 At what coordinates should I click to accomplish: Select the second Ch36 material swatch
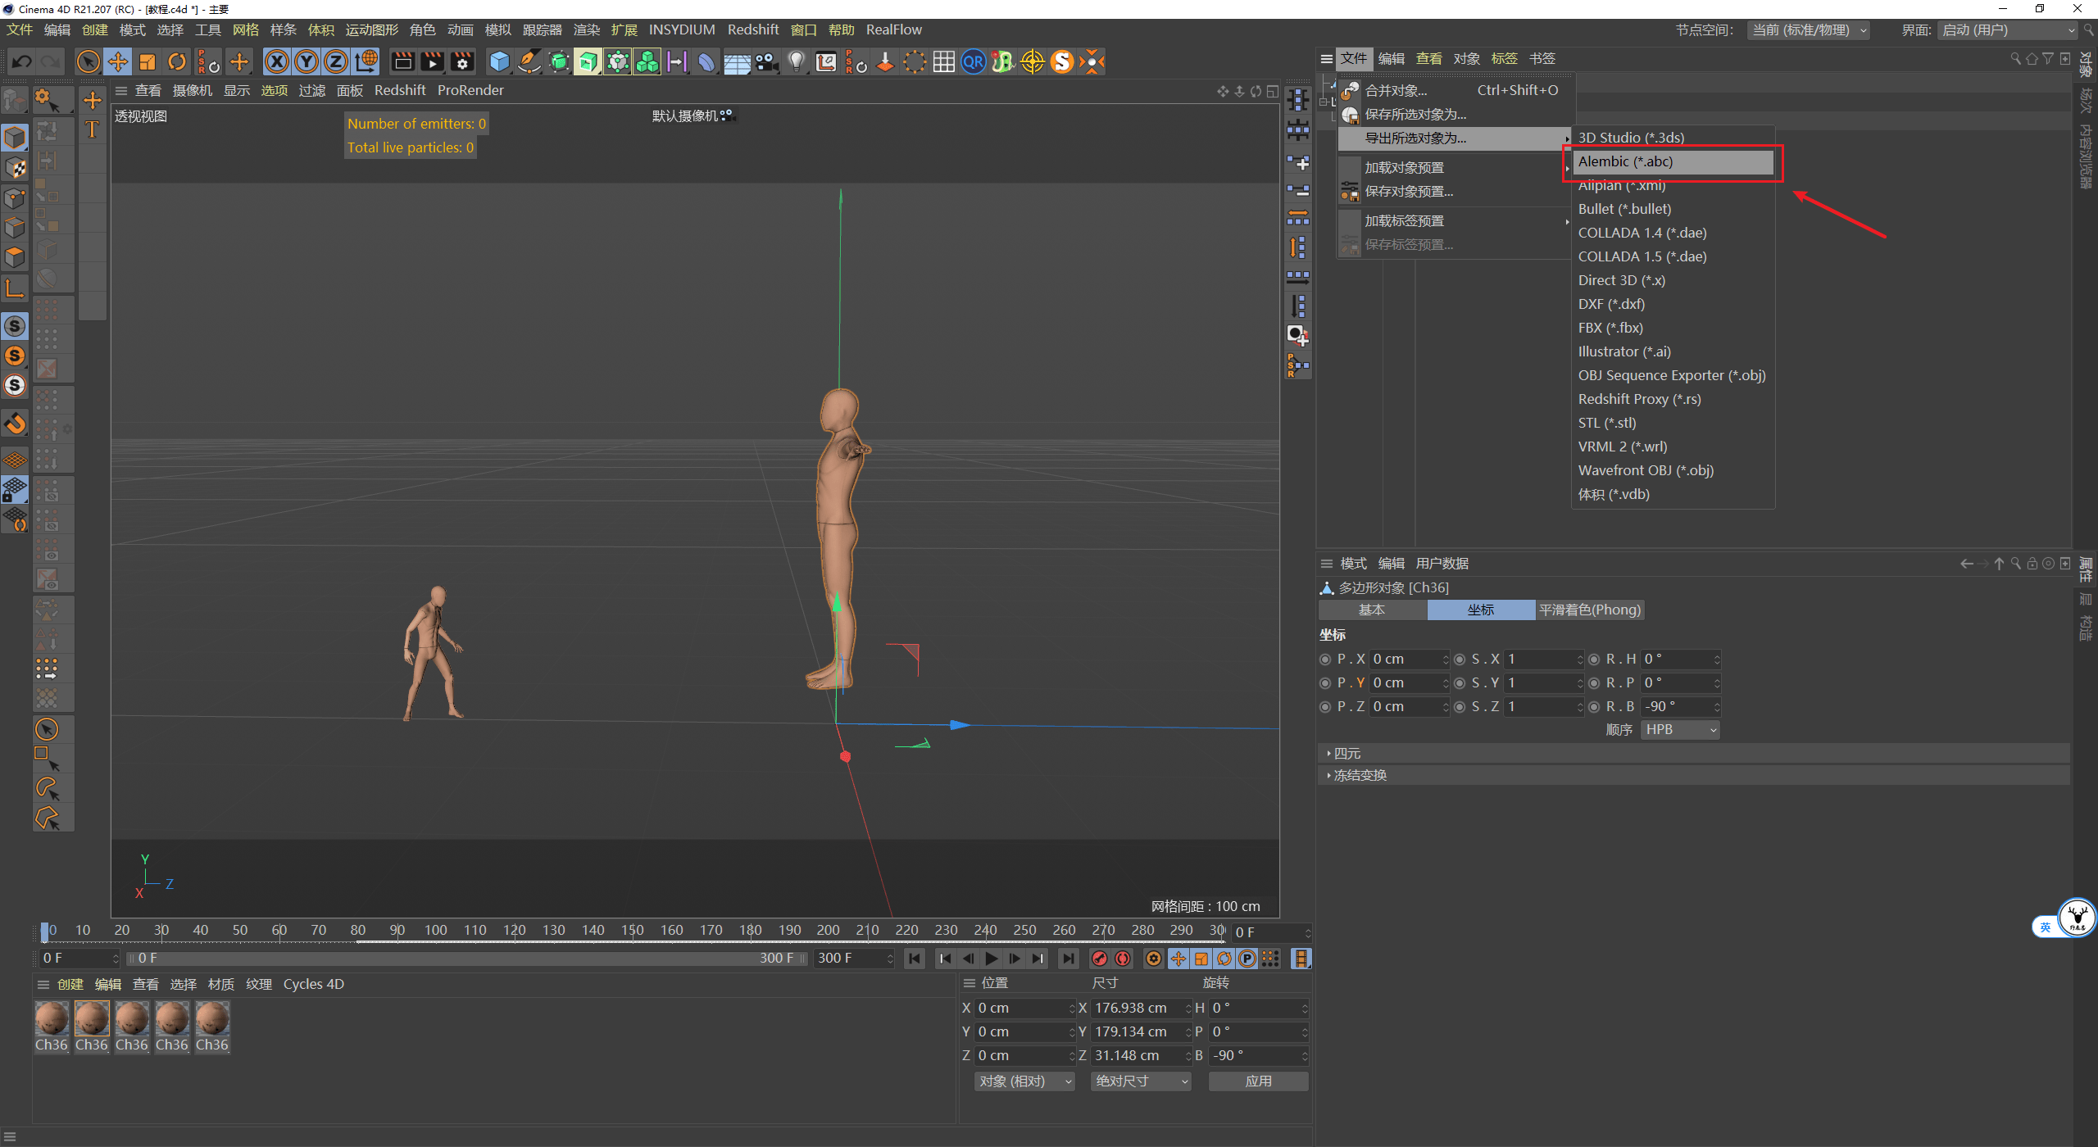coord(92,1019)
